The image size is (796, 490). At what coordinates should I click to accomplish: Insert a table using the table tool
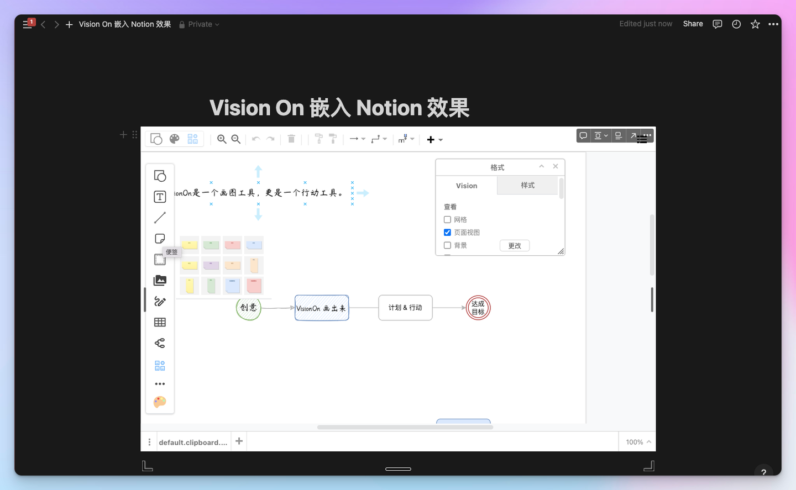coord(160,322)
